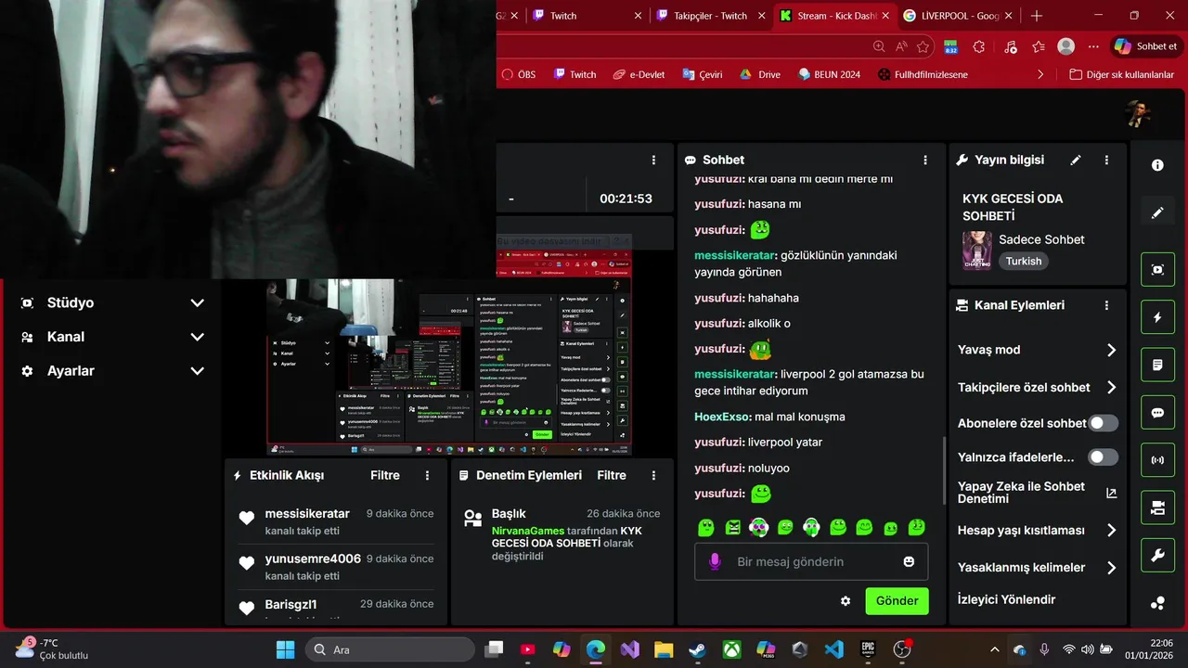Switch to Stream - Kick Dashboard tab

tap(835, 16)
